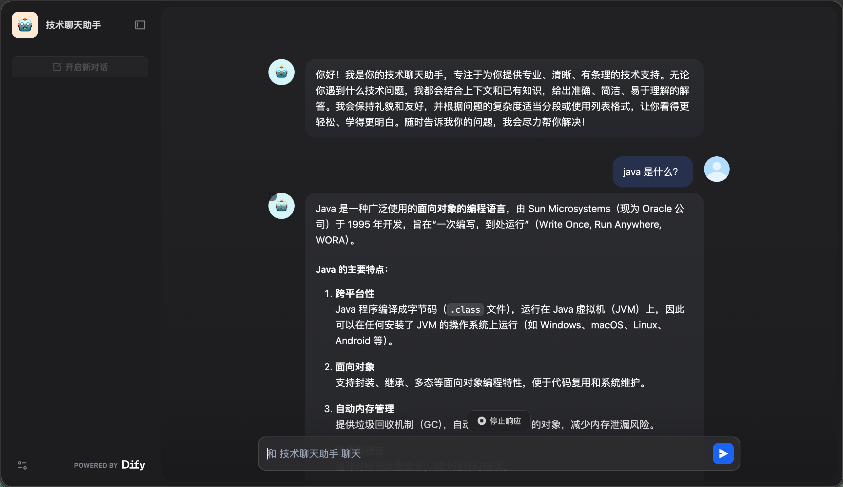843x487 pixels.
Task: Collapse the sidebar with the panel toggle icon
Action: coord(140,25)
